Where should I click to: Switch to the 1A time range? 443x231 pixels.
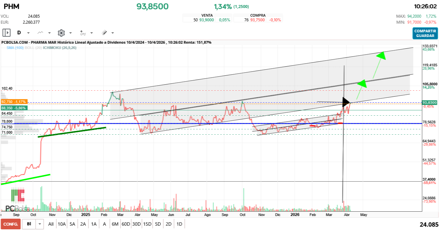94,224
